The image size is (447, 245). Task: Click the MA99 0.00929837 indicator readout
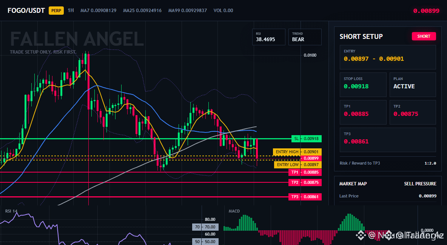[x=188, y=11]
